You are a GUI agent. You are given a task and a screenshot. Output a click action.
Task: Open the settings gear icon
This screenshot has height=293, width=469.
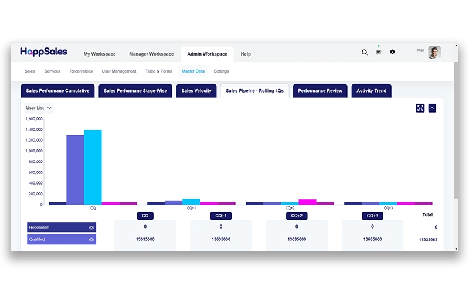(392, 53)
